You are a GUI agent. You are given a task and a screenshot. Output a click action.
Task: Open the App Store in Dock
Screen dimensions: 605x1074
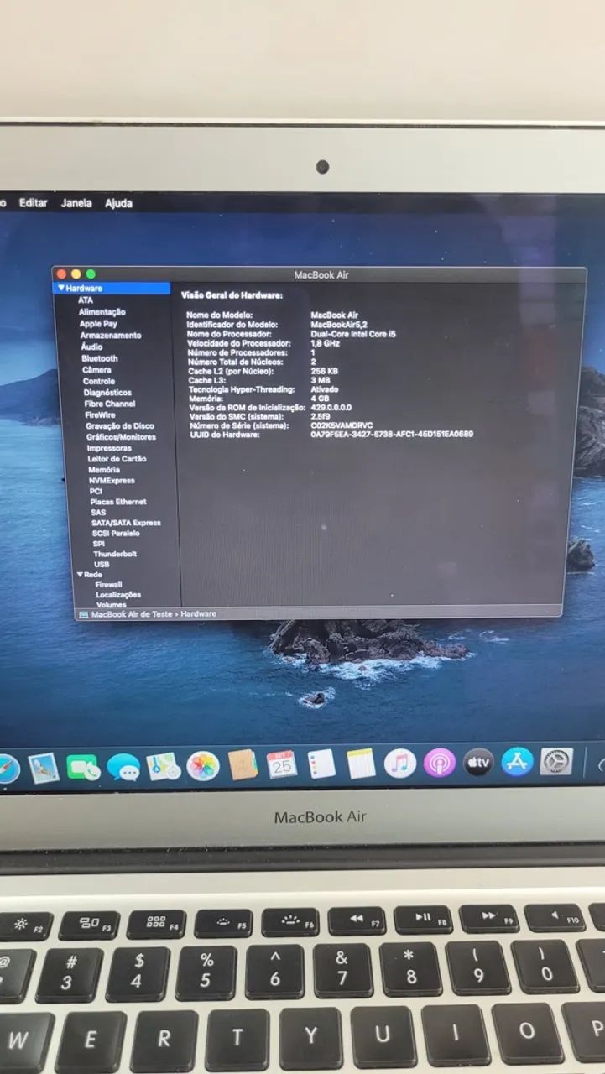point(518,761)
